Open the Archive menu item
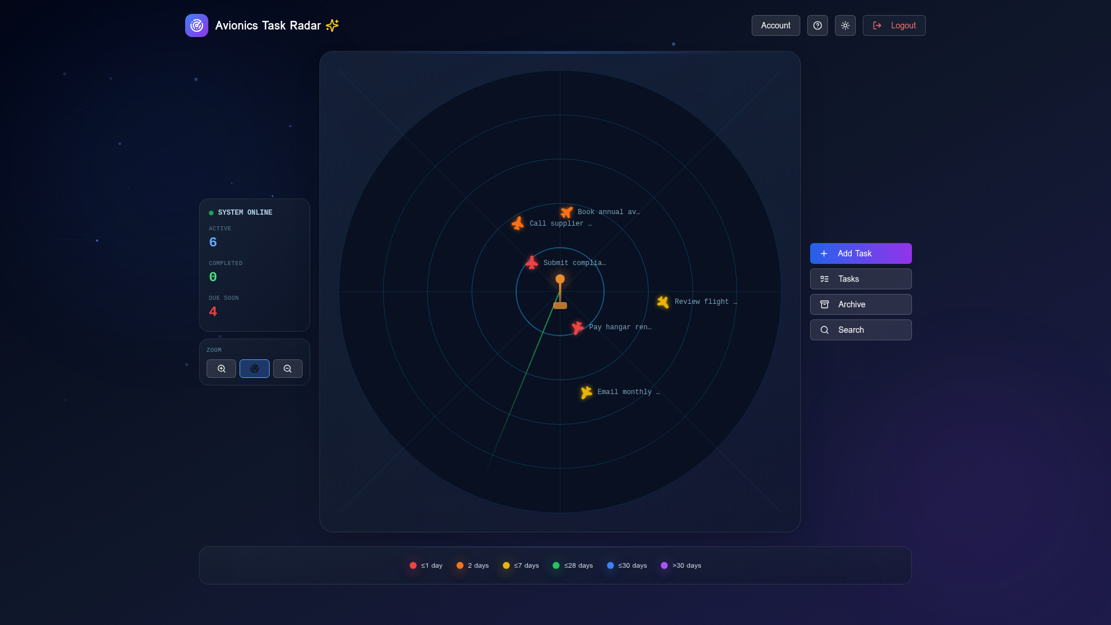 click(x=861, y=304)
